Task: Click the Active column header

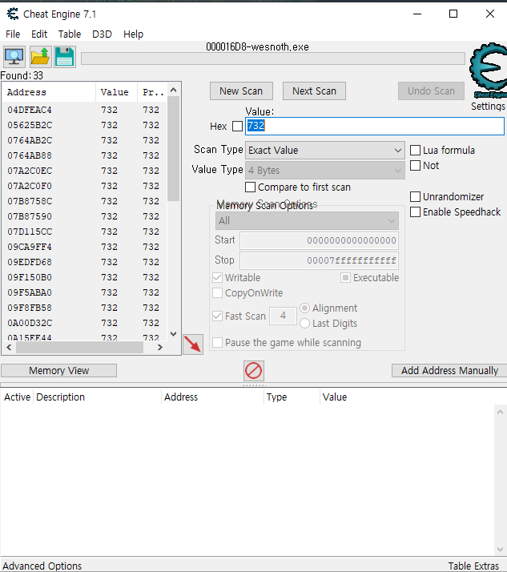Action: [17, 397]
